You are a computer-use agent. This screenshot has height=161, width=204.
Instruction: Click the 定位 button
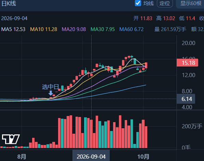(x=165, y=3)
